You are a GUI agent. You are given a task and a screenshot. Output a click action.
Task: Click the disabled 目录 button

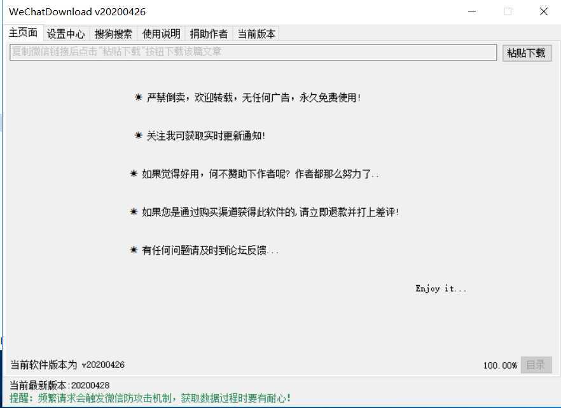pyautogui.click(x=536, y=365)
